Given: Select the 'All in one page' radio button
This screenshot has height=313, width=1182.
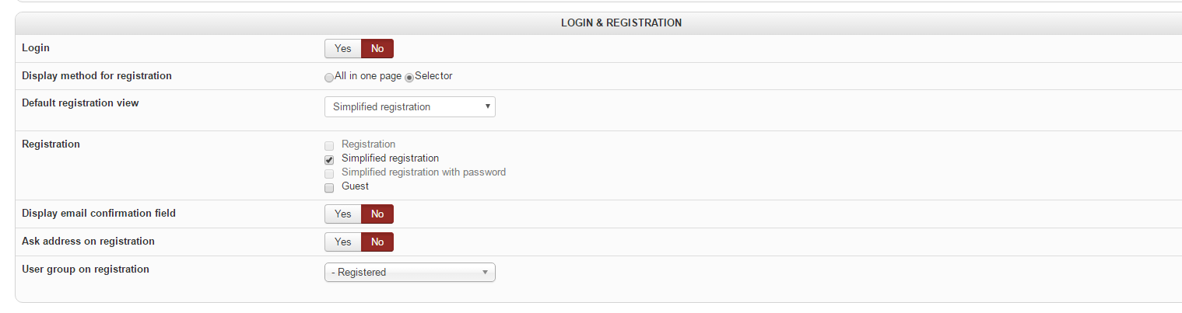Looking at the screenshot, I should [x=329, y=77].
